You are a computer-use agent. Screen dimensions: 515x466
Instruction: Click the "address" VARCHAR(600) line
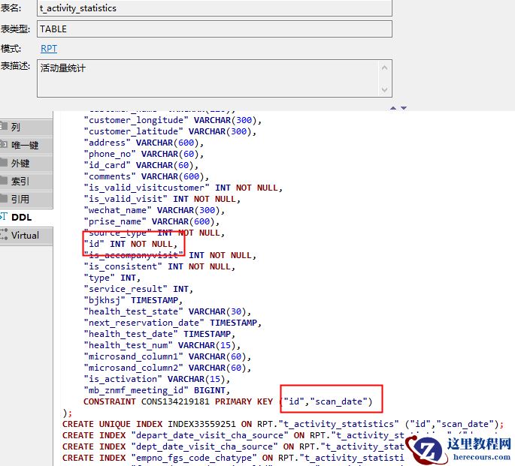[144, 143]
